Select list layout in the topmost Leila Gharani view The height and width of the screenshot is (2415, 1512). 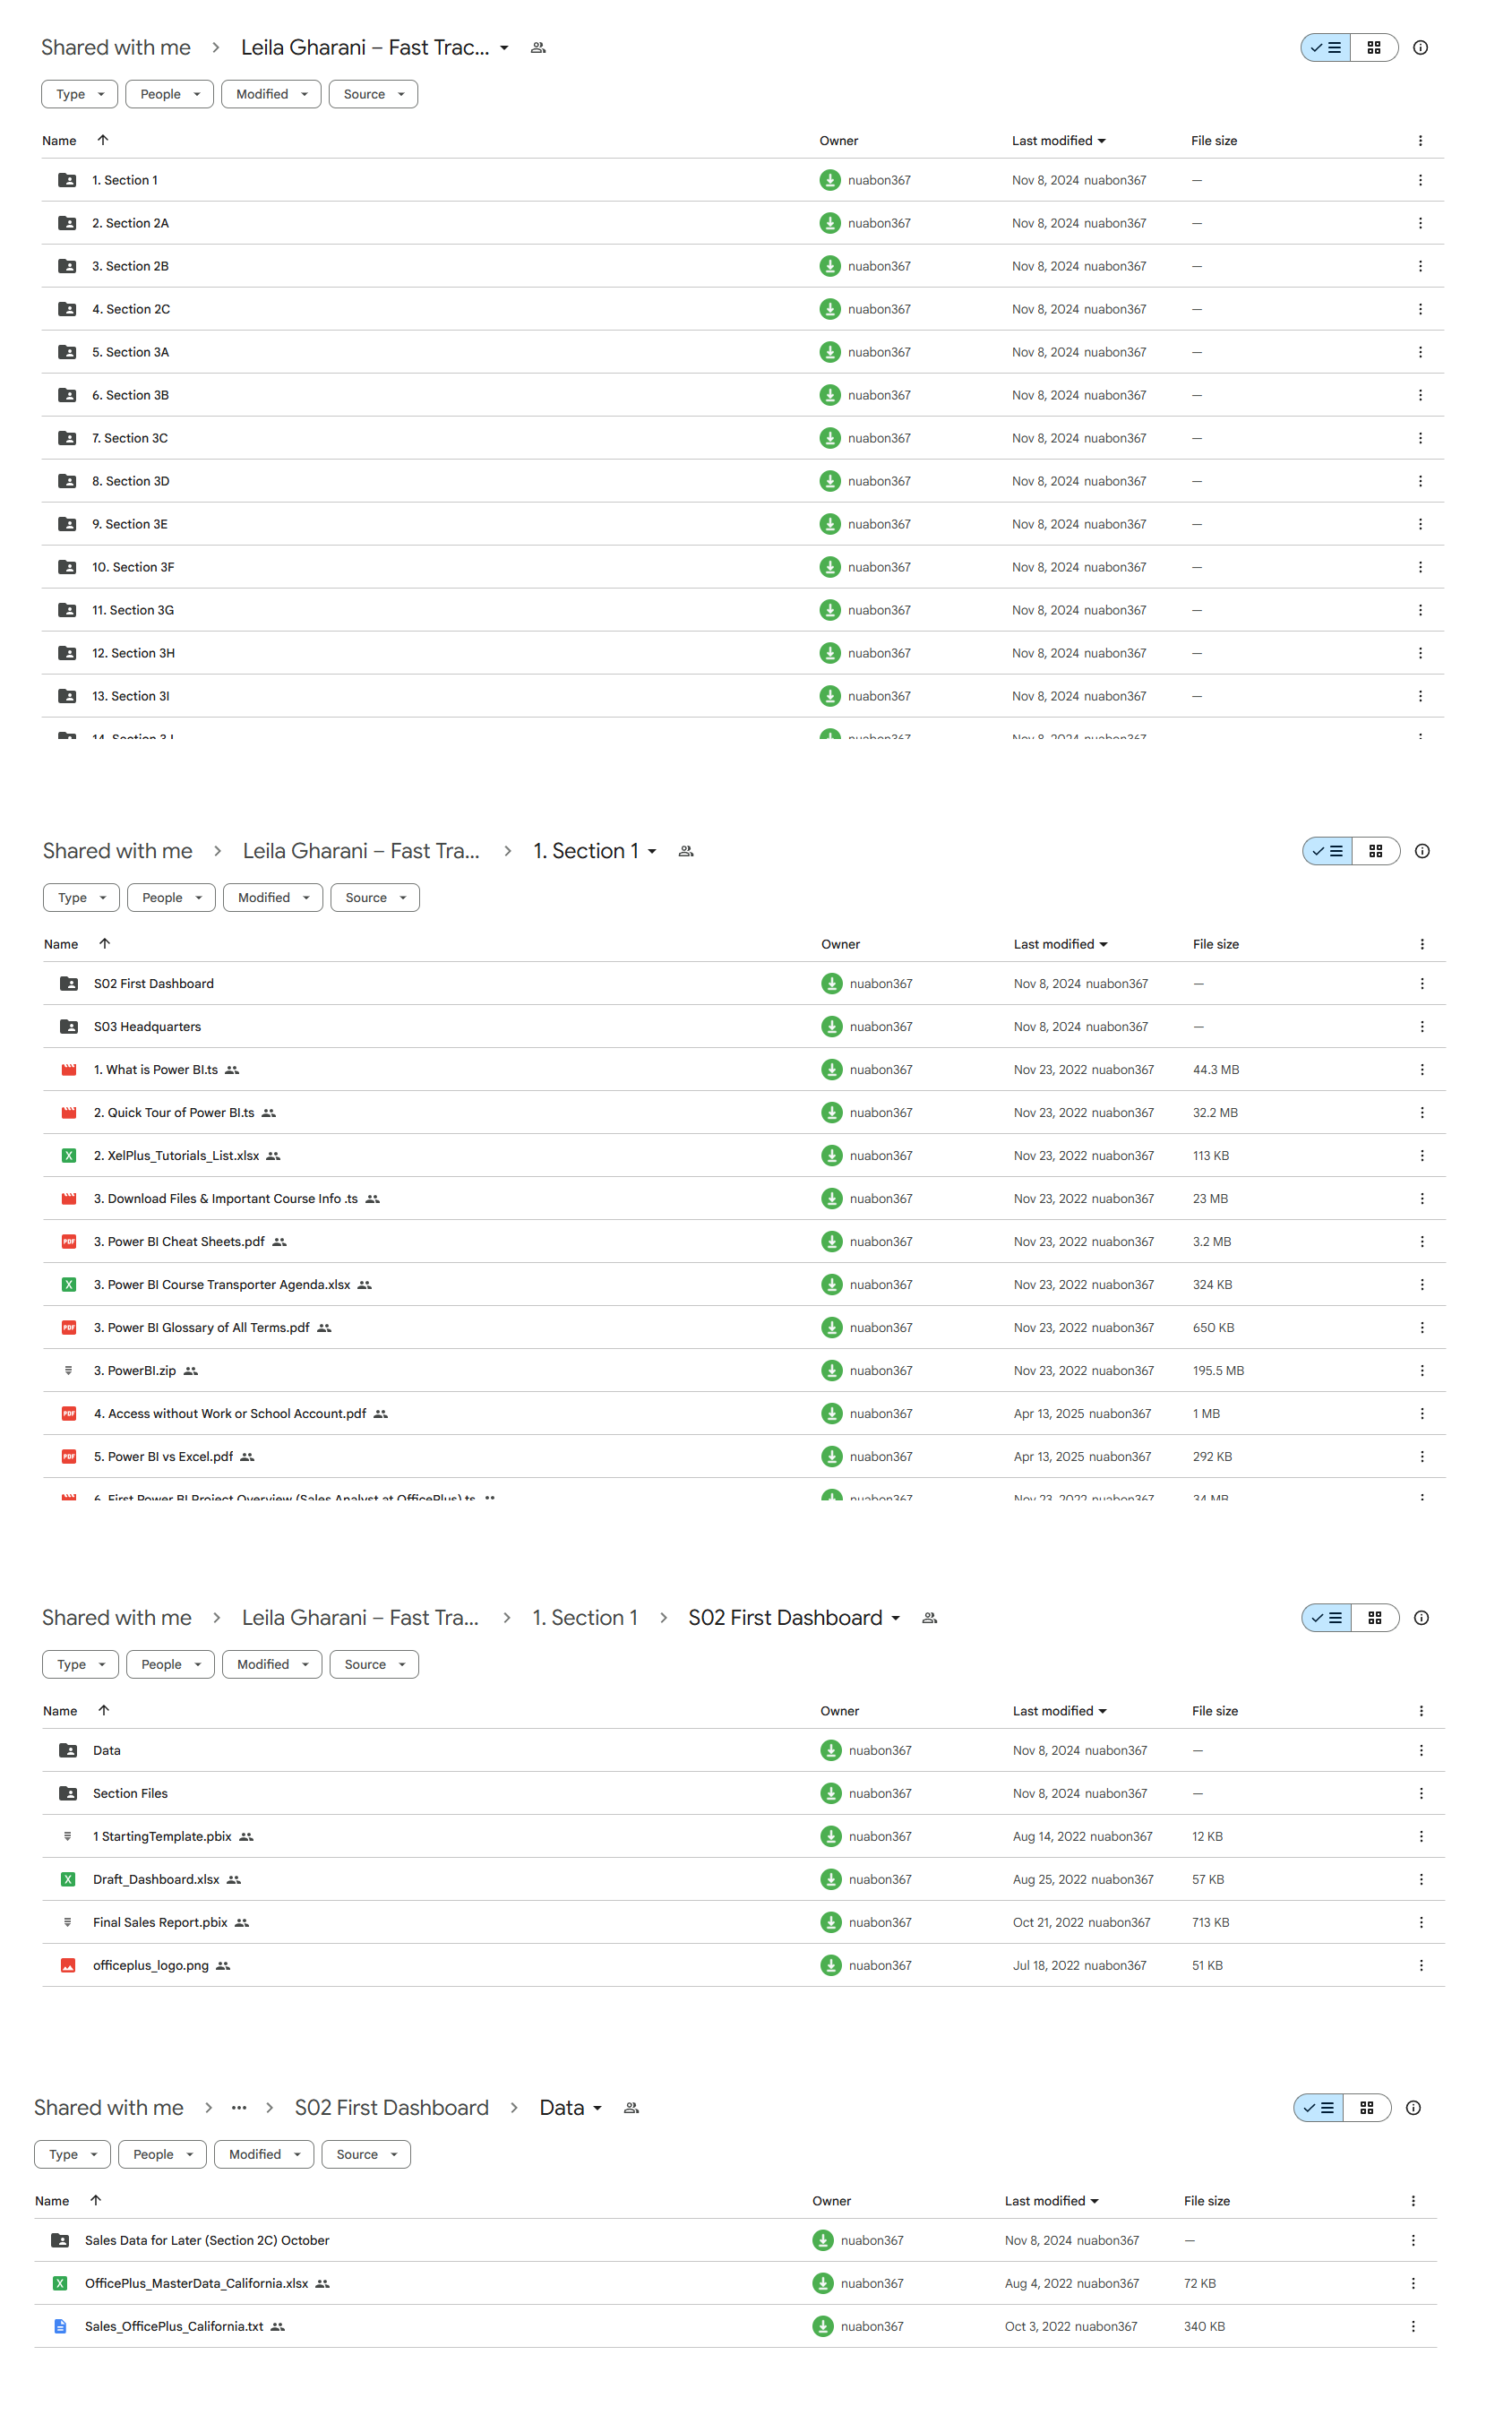(1326, 47)
